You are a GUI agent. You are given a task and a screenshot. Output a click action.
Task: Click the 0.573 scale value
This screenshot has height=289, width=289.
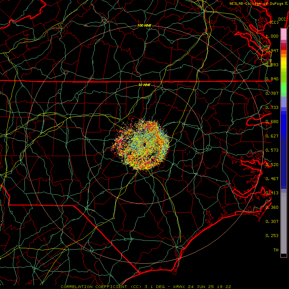pos(272,150)
